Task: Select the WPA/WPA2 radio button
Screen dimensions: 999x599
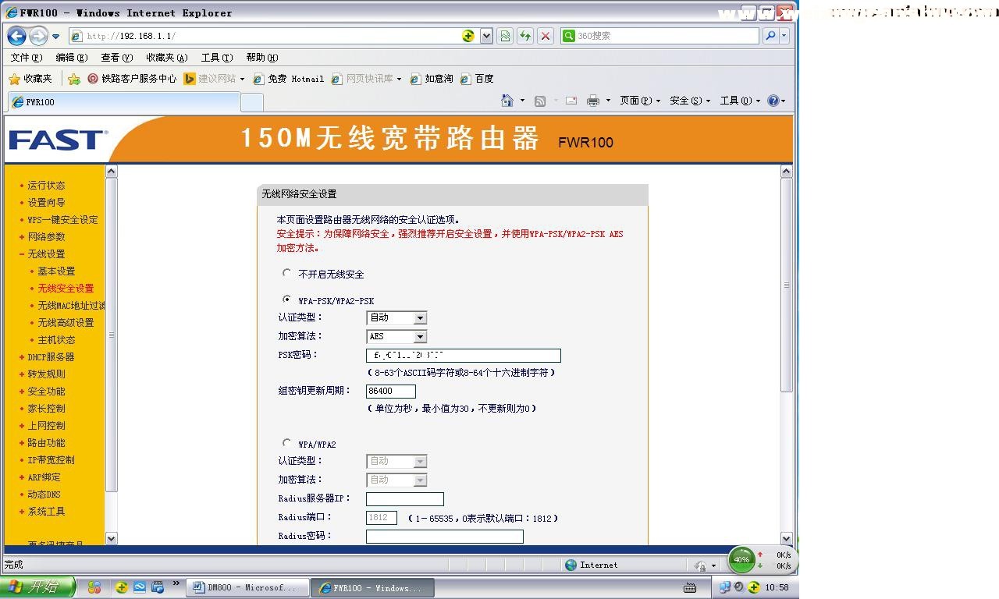Action: coord(286,443)
